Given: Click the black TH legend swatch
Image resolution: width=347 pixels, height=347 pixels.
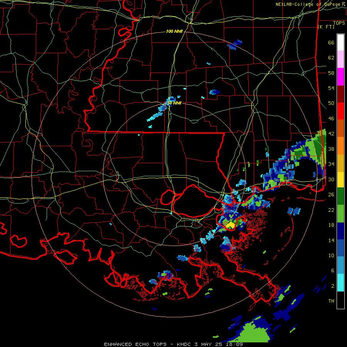Looking at the screenshot, I should pos(340,300).
